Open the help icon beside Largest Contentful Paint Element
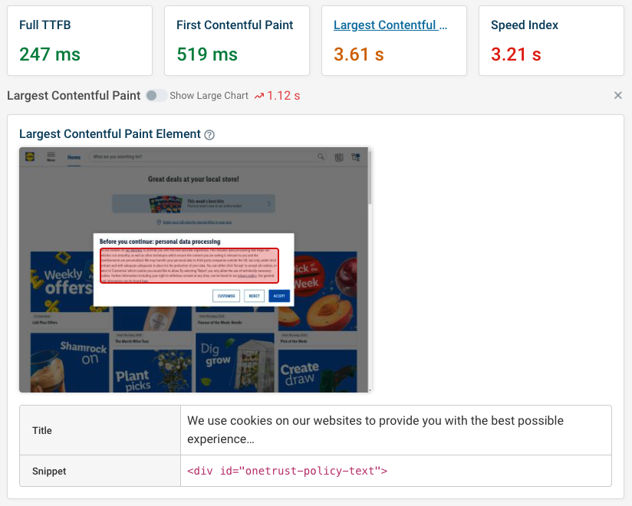Viewport: 632px width, 506px height. tap(209, 135)
